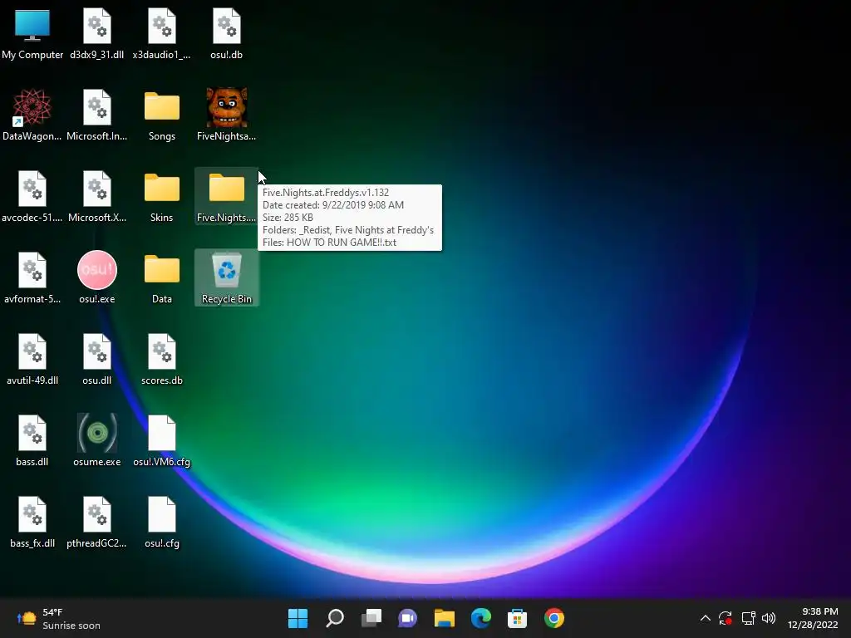Click the avutil-49.dll file
This screenshot has height=638, width=851.
point(32,359)
